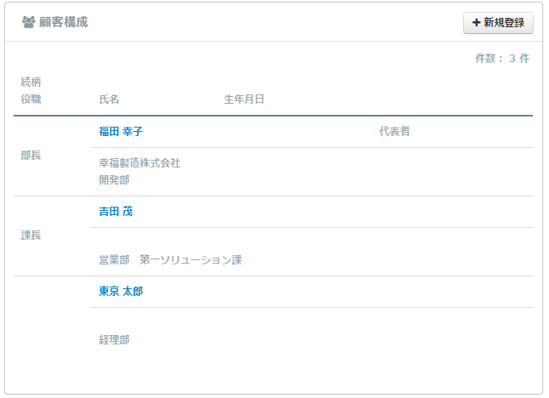Open the 吉田 茂 customer link

(x=116, y=211)
